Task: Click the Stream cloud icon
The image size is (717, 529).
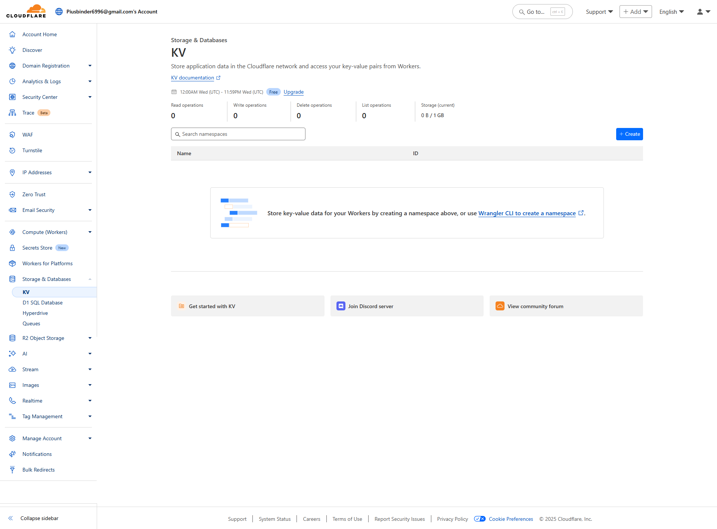Action: pyautogui.click(x=12, y=369)
